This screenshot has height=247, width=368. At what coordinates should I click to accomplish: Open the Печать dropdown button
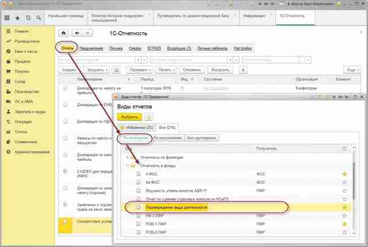point(166,70)
